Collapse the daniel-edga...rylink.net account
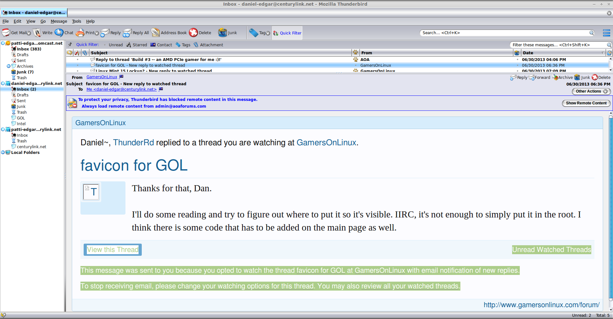The height and width of the screenshot is (319, 613). 3,83
